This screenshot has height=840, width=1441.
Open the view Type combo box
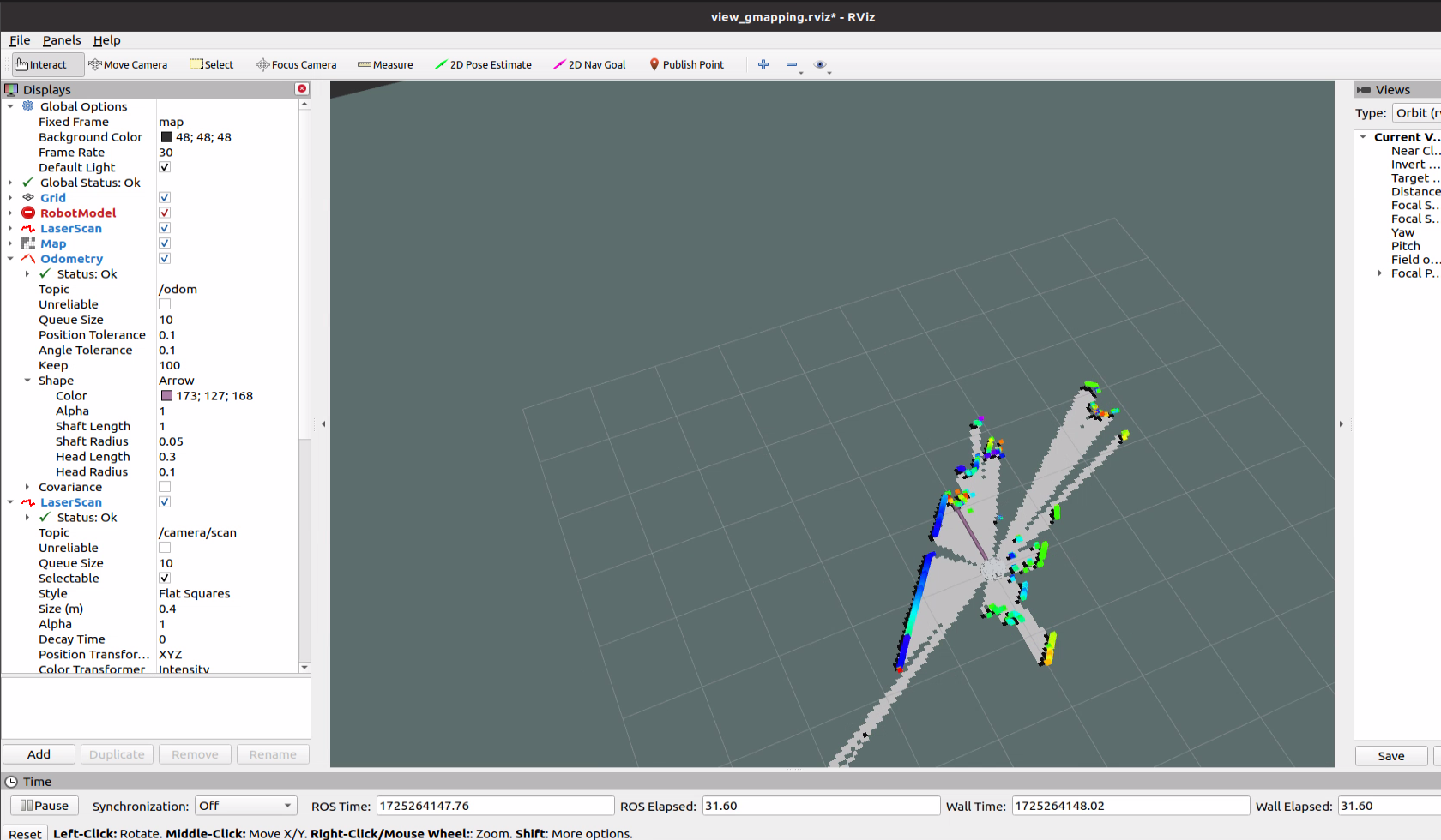pos(1416,113)
